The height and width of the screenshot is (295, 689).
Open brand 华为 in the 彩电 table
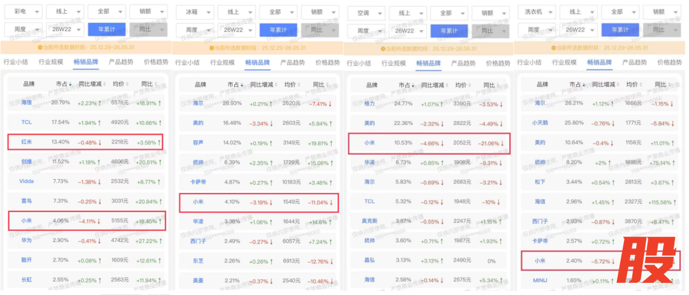pos(27,240)
